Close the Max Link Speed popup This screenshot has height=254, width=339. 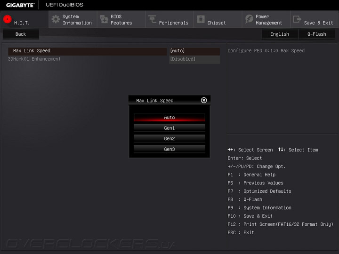[204, 100]
